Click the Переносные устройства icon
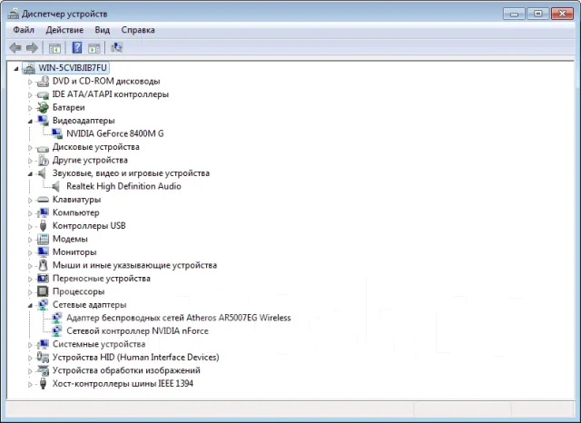Screen dimensions: 581x423 click(x=43, y=278)
